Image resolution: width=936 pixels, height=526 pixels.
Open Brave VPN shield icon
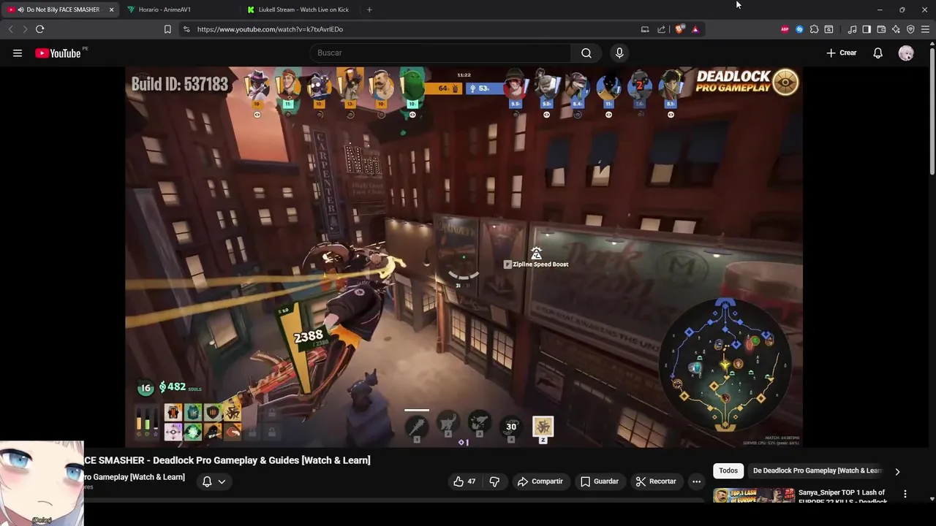(910, 29)
